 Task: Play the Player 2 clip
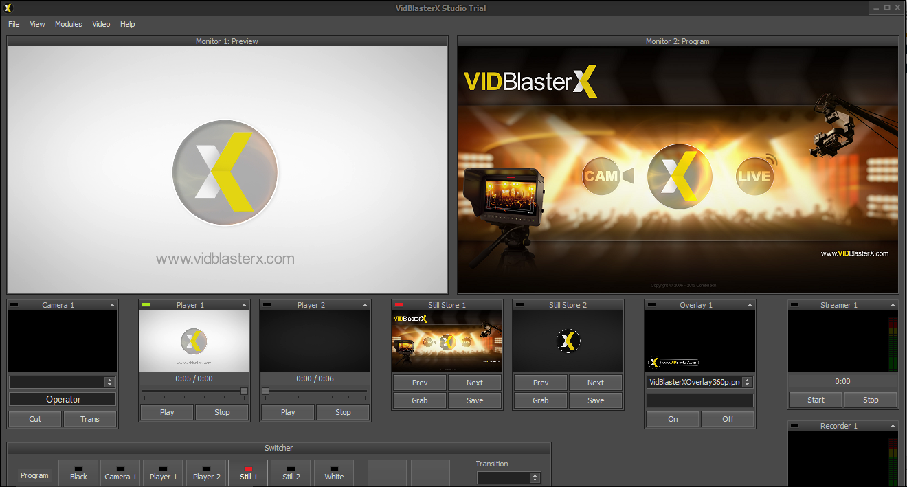coord(288,412)
